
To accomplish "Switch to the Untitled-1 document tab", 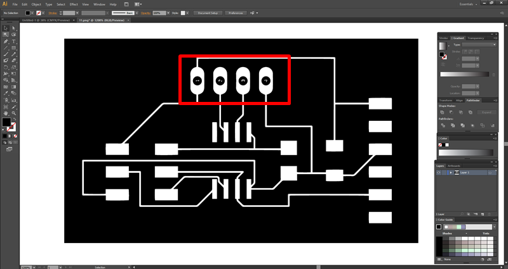I will click(46, 20).
